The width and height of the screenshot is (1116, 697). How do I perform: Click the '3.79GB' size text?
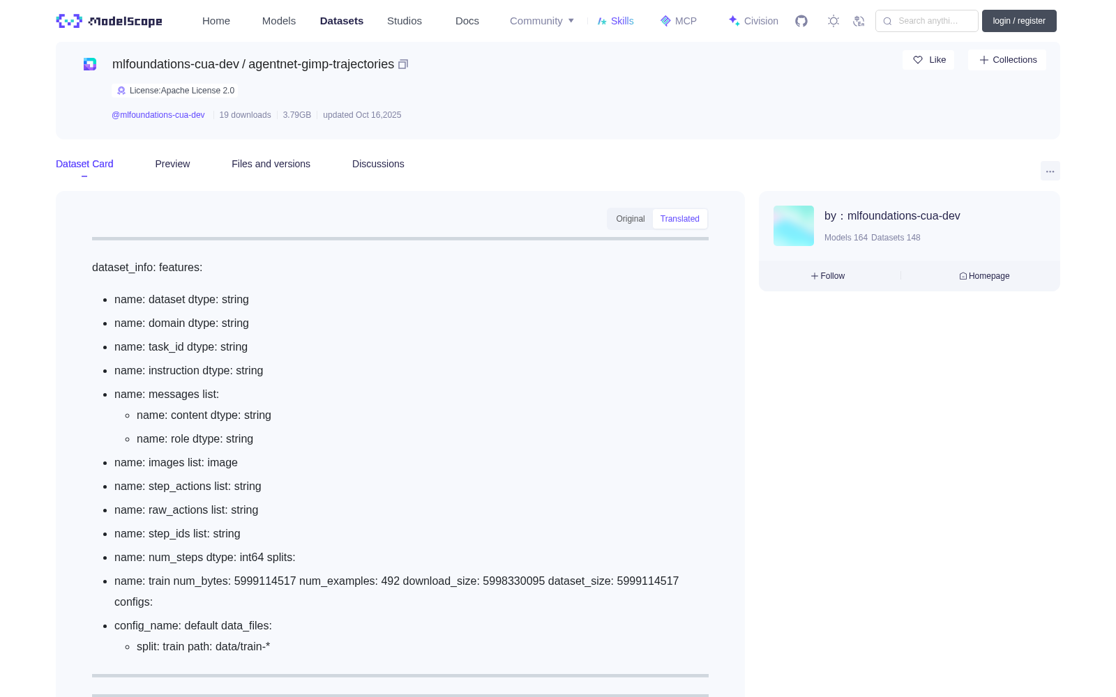pos(297,115)
